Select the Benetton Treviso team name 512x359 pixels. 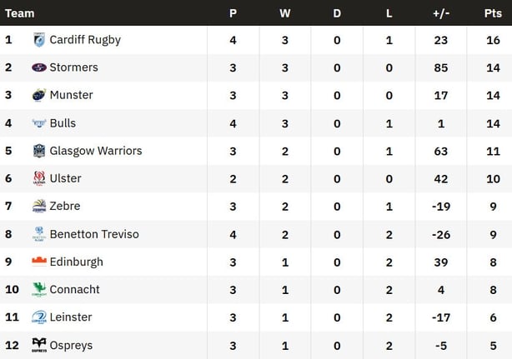click(x=94, y=234)
